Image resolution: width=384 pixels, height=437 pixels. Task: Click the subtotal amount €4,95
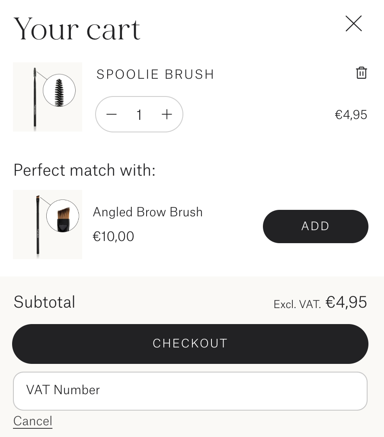click(346, 302)
